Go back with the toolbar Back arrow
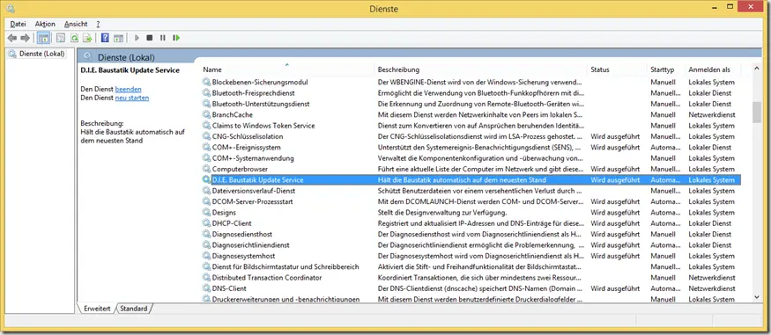The height and width of the screenshot is (335, 771). coord(11,38)
